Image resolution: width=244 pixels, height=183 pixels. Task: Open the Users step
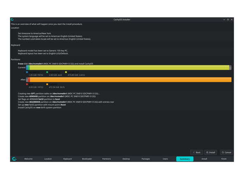pos(165,159)
